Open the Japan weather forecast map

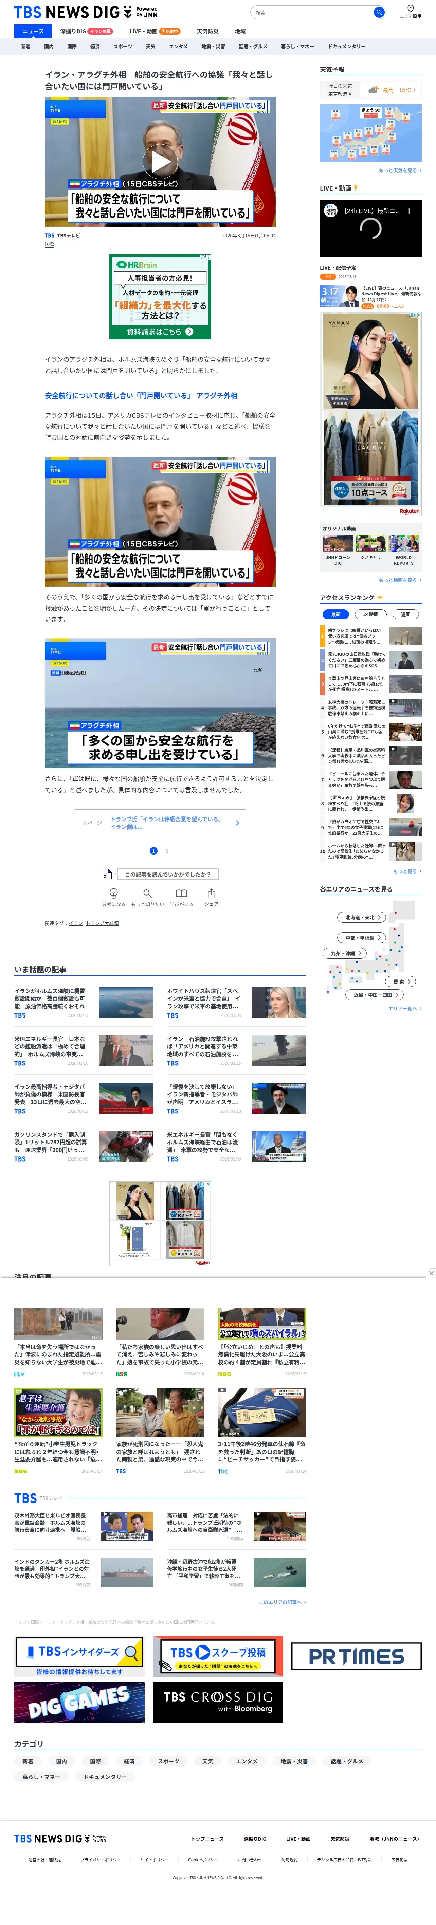[370, 133]
